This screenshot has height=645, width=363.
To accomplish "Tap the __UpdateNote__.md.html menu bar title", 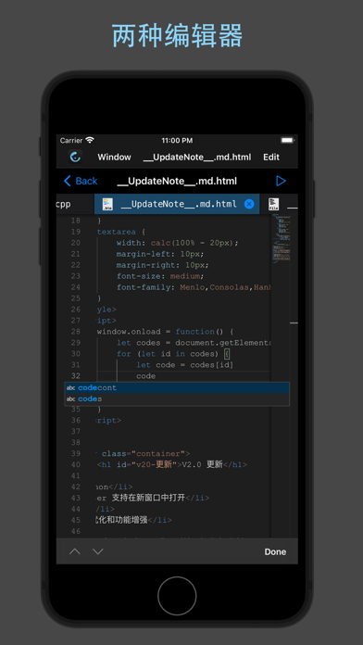I will tap(197, 158).
